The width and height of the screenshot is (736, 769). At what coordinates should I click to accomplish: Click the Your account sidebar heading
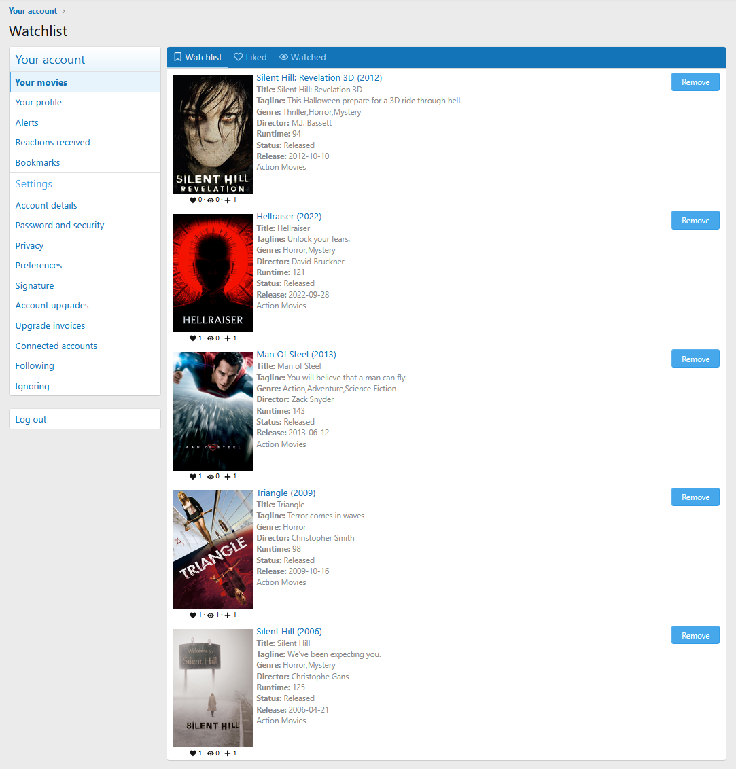pyautogui.click(x=50, y=60)
